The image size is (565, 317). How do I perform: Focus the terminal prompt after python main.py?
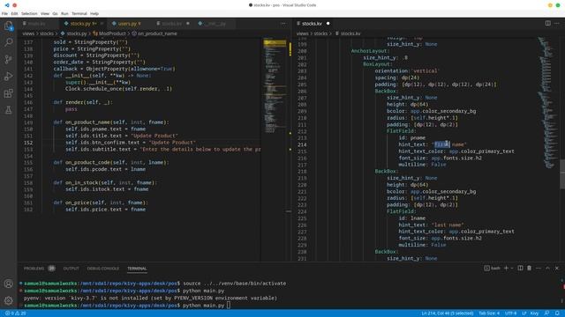(x=229, y=306)
